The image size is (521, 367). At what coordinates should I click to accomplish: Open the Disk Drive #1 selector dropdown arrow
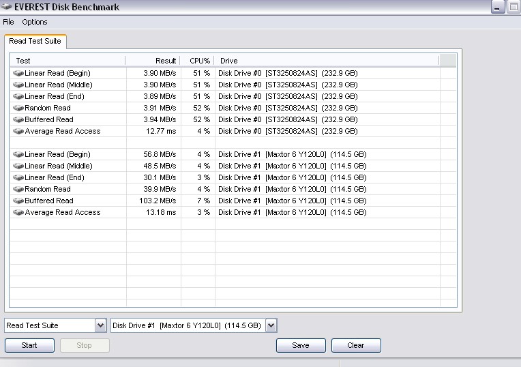tap(271, 325)
